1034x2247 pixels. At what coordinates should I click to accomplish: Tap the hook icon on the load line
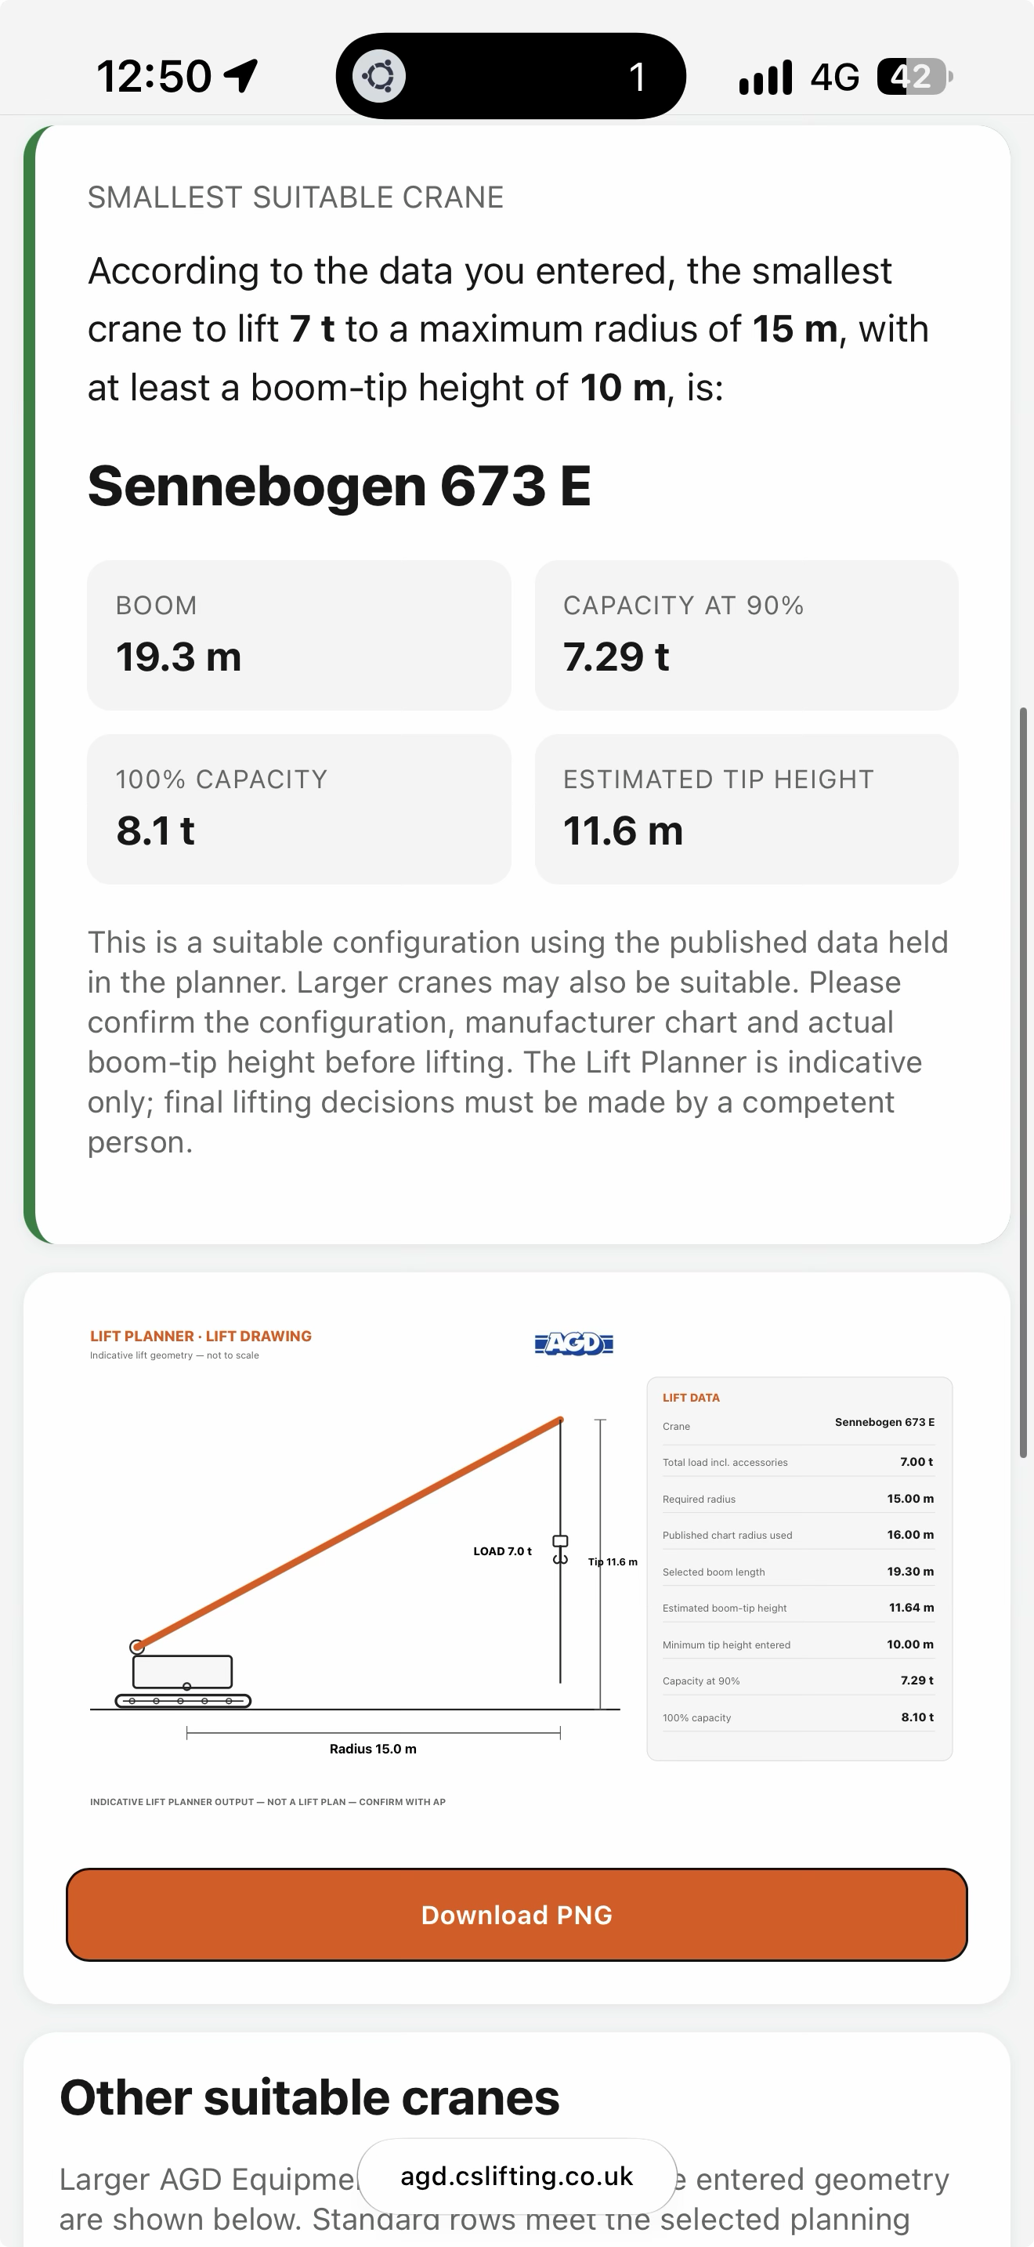561,1550
